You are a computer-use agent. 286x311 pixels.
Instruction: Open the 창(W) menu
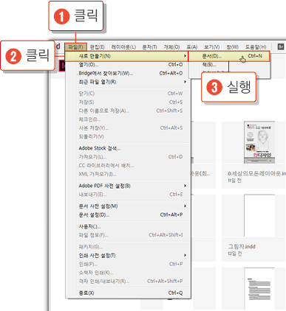pyautogui.click(x=232, y=46)
